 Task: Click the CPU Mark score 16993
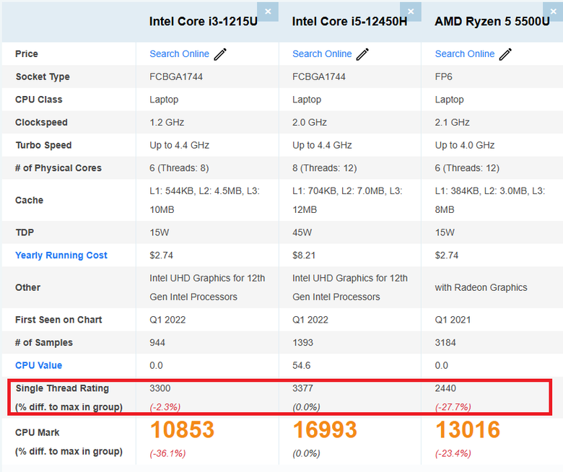[x=325, y=429]
